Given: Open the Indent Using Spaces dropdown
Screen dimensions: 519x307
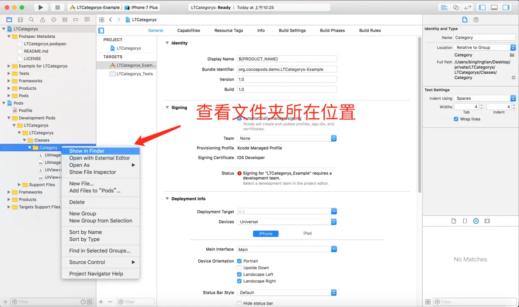Looking at the screenshot, I should 485,98.
